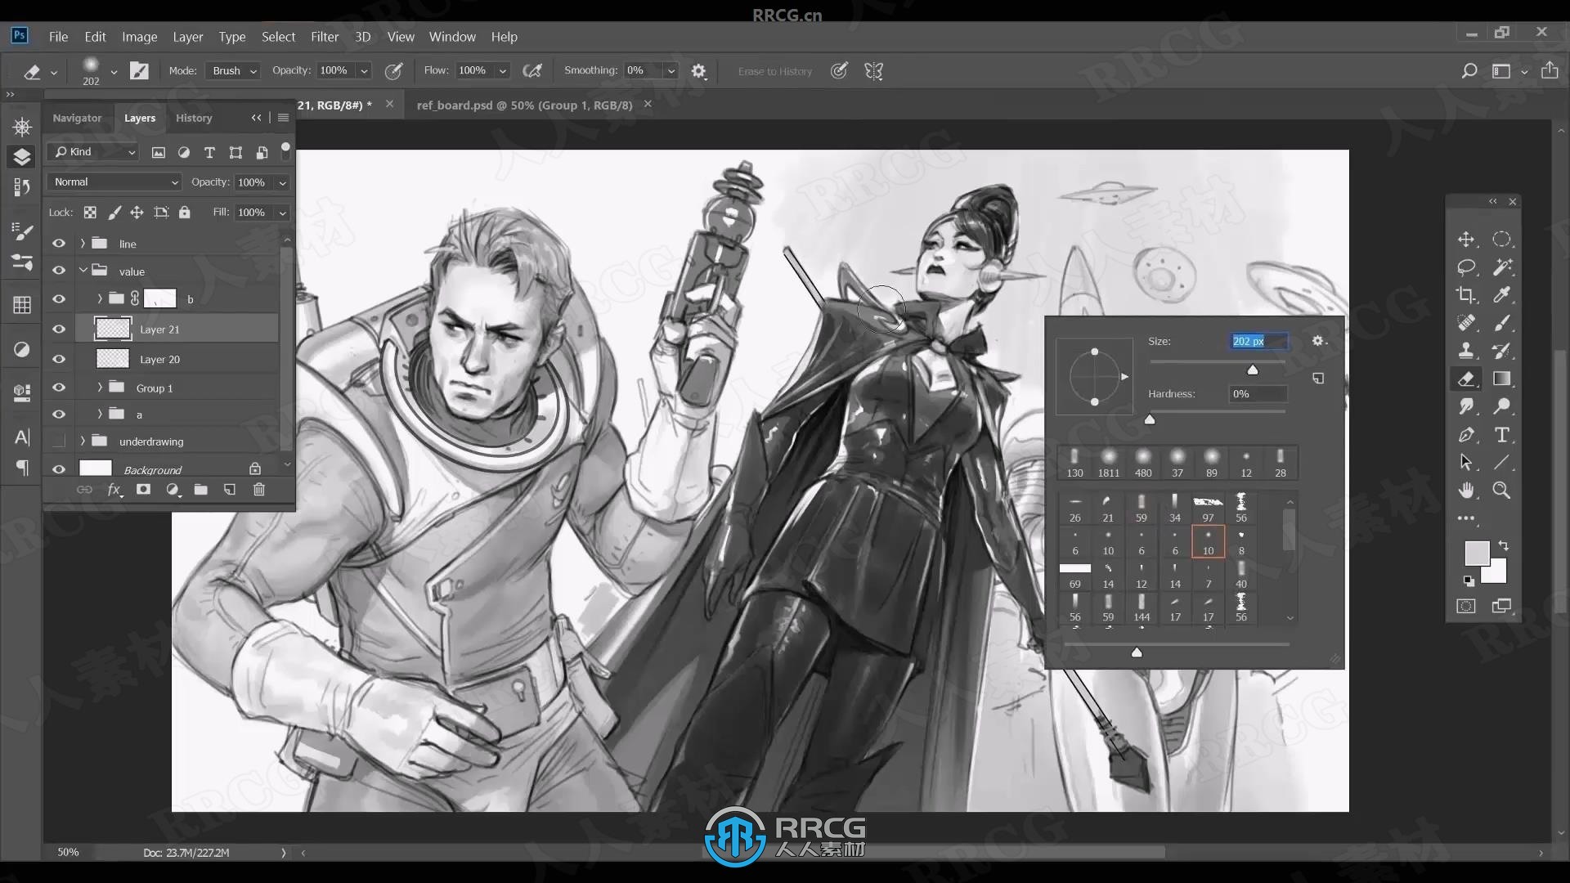This screenshot has height=883, width=1570.
Task: Select the Path Selection tool
Action: click(1466, 463)
